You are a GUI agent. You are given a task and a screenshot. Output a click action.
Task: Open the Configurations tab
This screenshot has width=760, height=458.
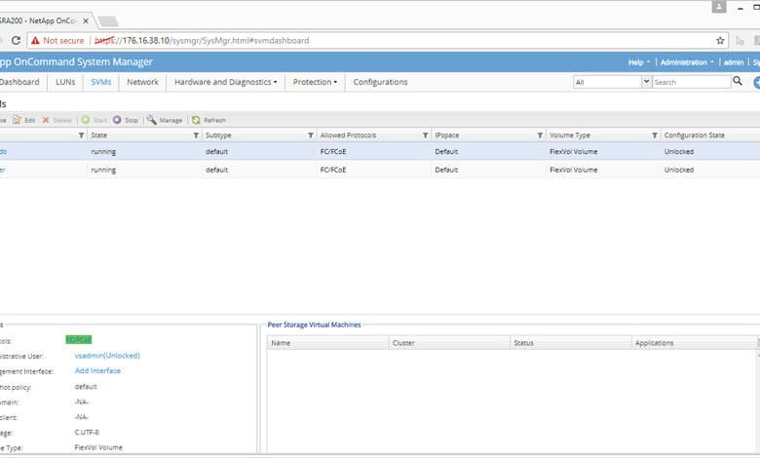click(380, 82)
